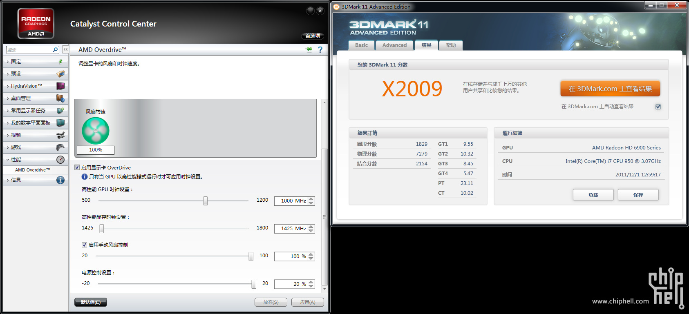Click the blue info icon beside 信息

pyautogui.click(x=60, y=180)
